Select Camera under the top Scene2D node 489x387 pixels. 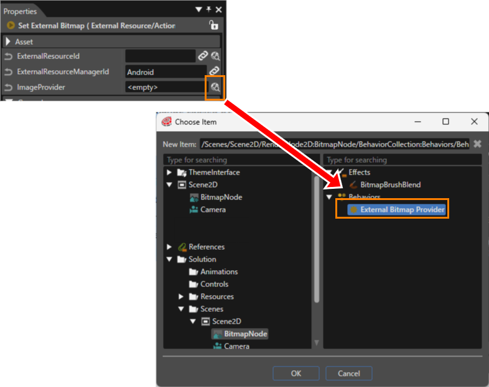coord(213,209)
